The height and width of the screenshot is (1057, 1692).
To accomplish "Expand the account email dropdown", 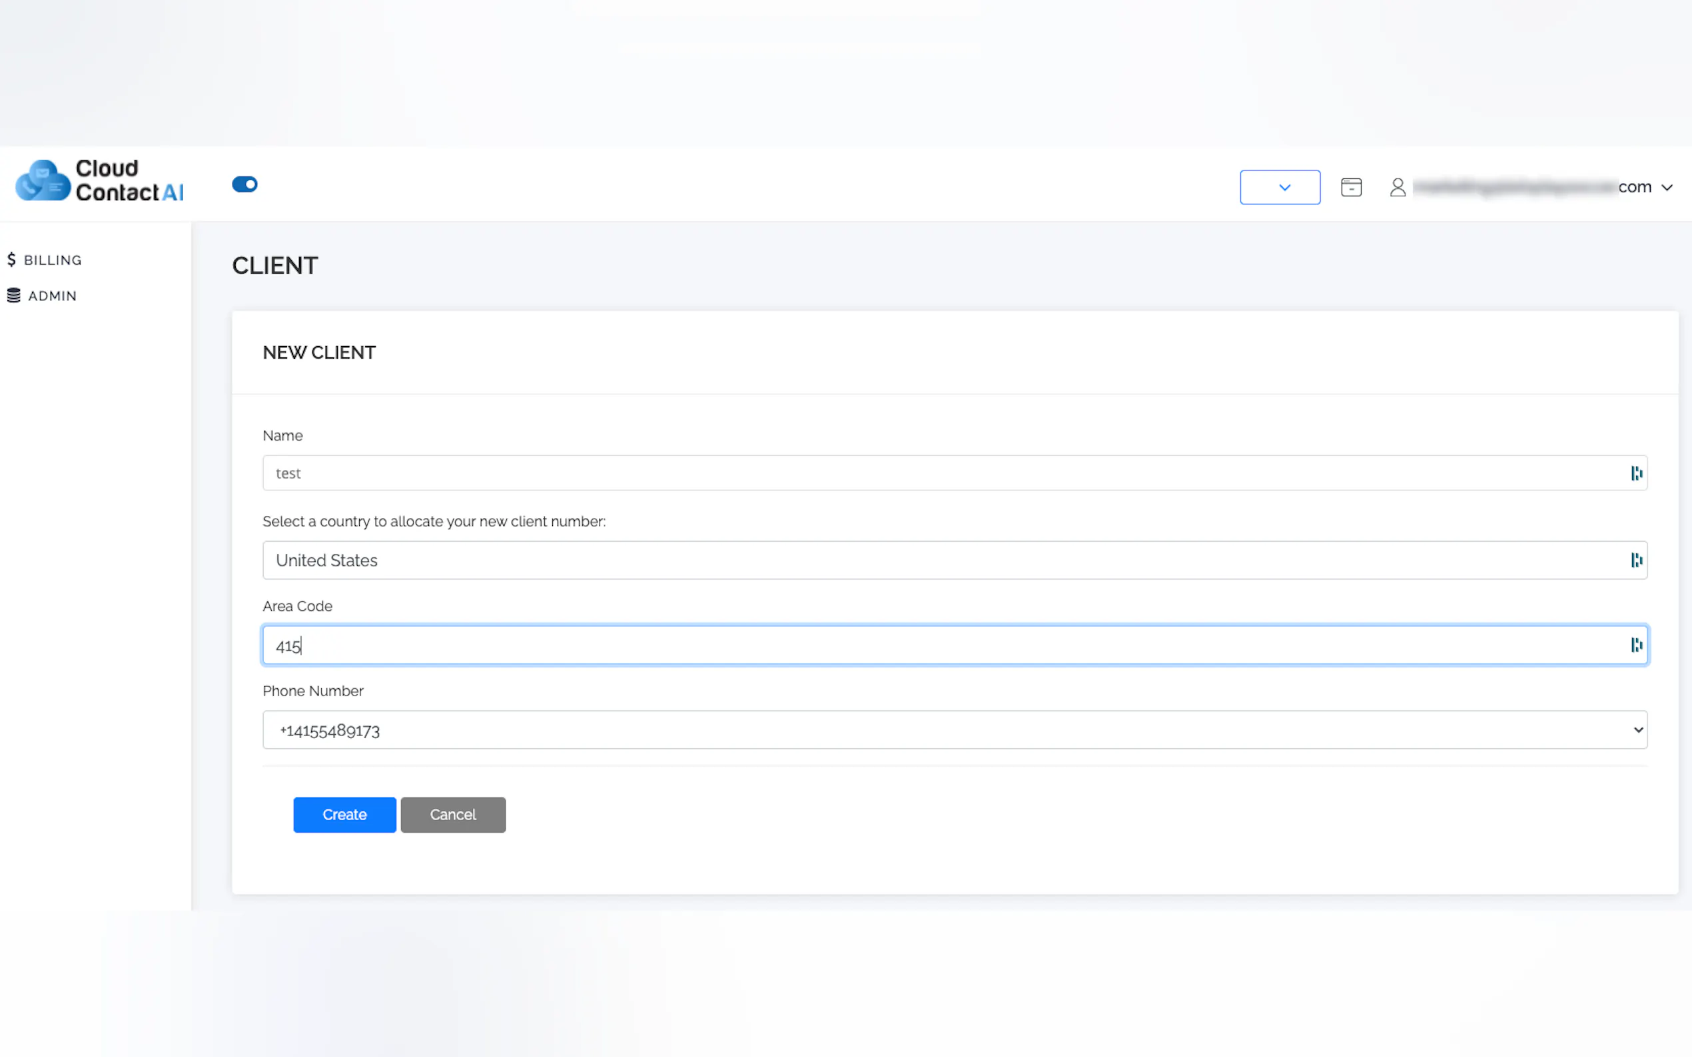I will coord(1667,187).
